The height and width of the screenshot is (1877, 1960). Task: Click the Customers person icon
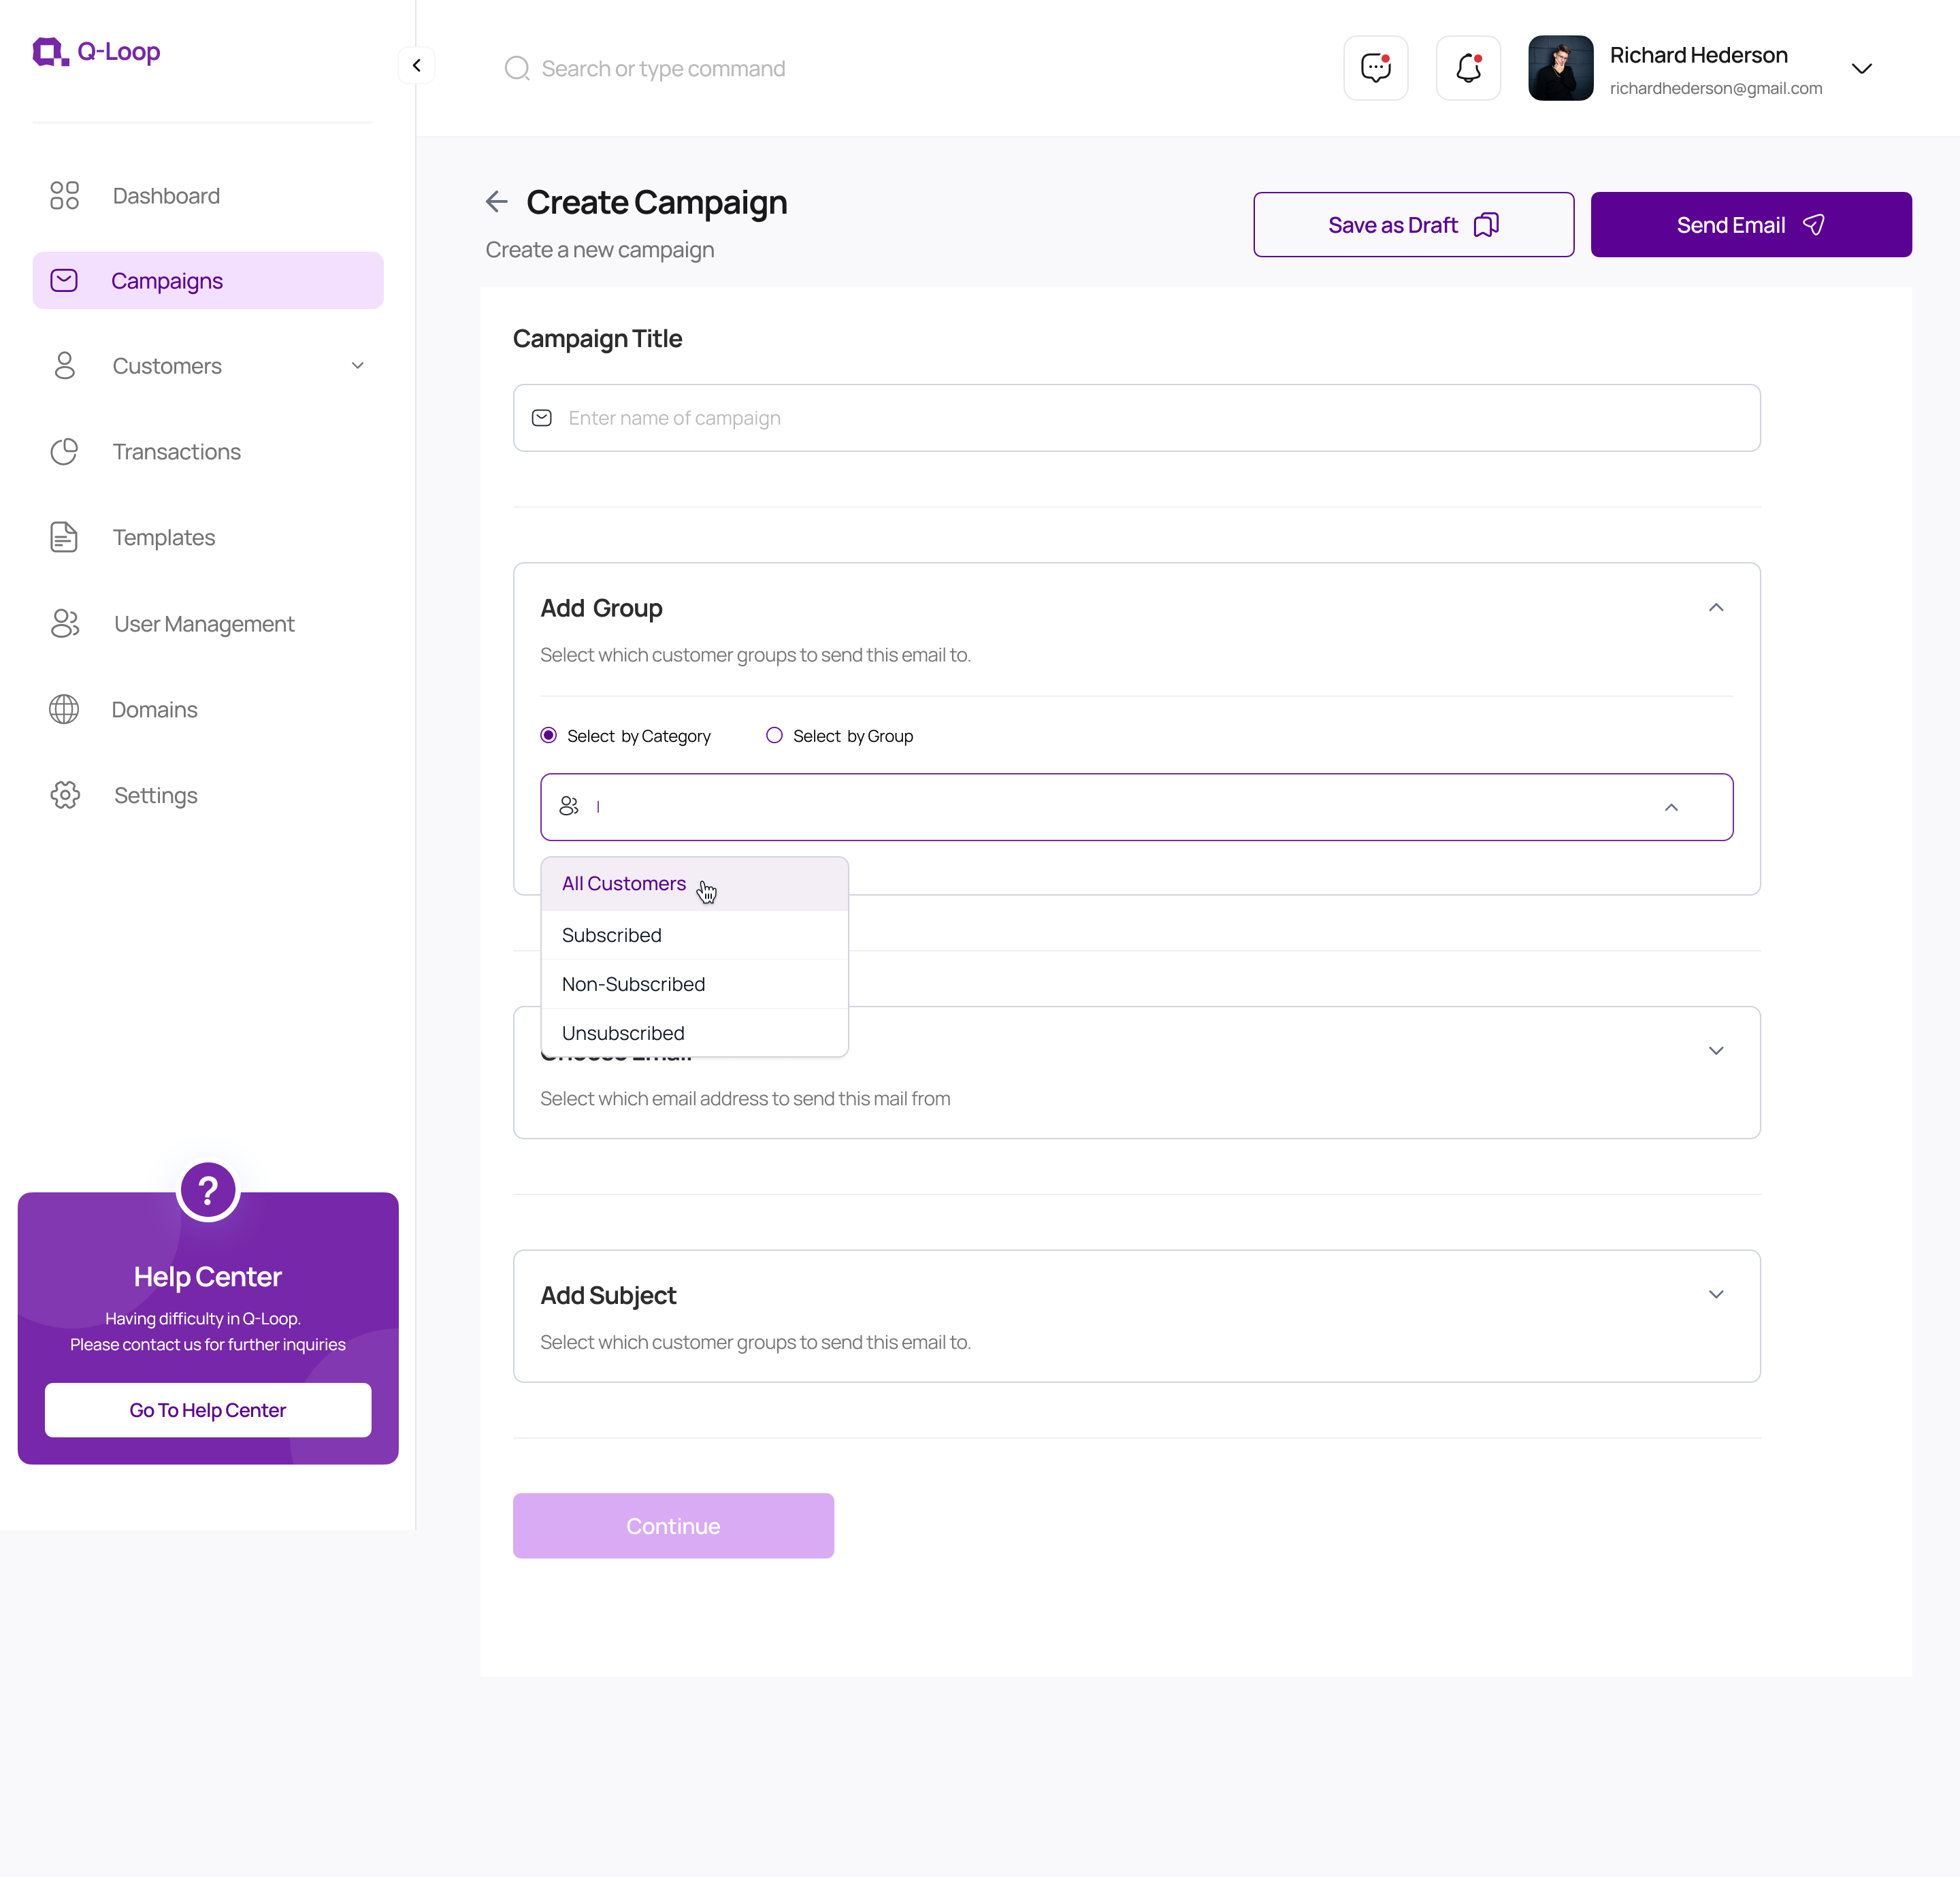click(x=64, y=365)
